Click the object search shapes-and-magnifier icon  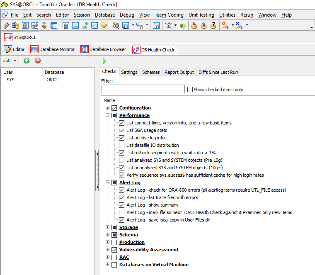pos(116,26)
